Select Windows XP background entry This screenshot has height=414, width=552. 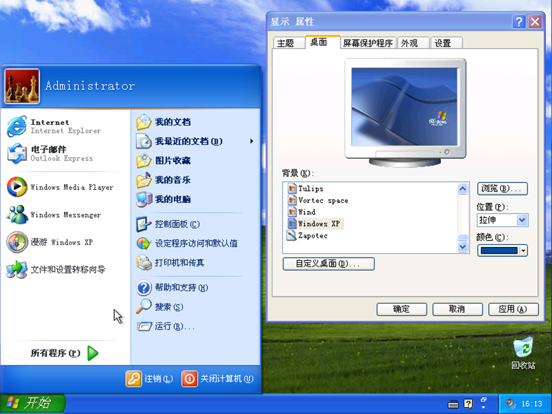[315, 223]
